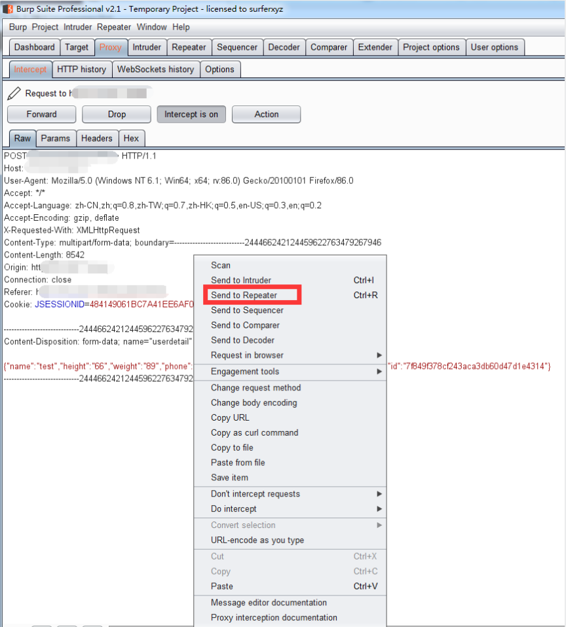Viewport: 566px width, 627px height.
Task: Click the pencil edit icon beside Request to
Action: pyautogui.click(x=14, y=93)
